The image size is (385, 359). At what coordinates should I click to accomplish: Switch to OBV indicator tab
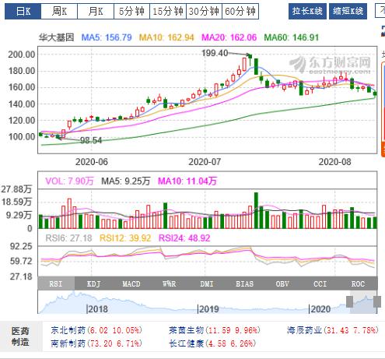pos(282,283)
